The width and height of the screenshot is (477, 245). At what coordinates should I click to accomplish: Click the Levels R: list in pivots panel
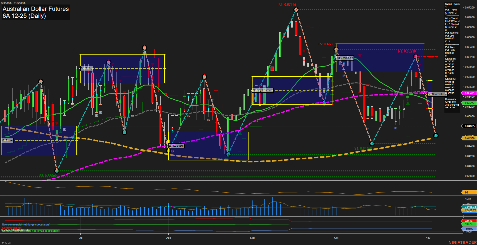[x=450, y=59]
